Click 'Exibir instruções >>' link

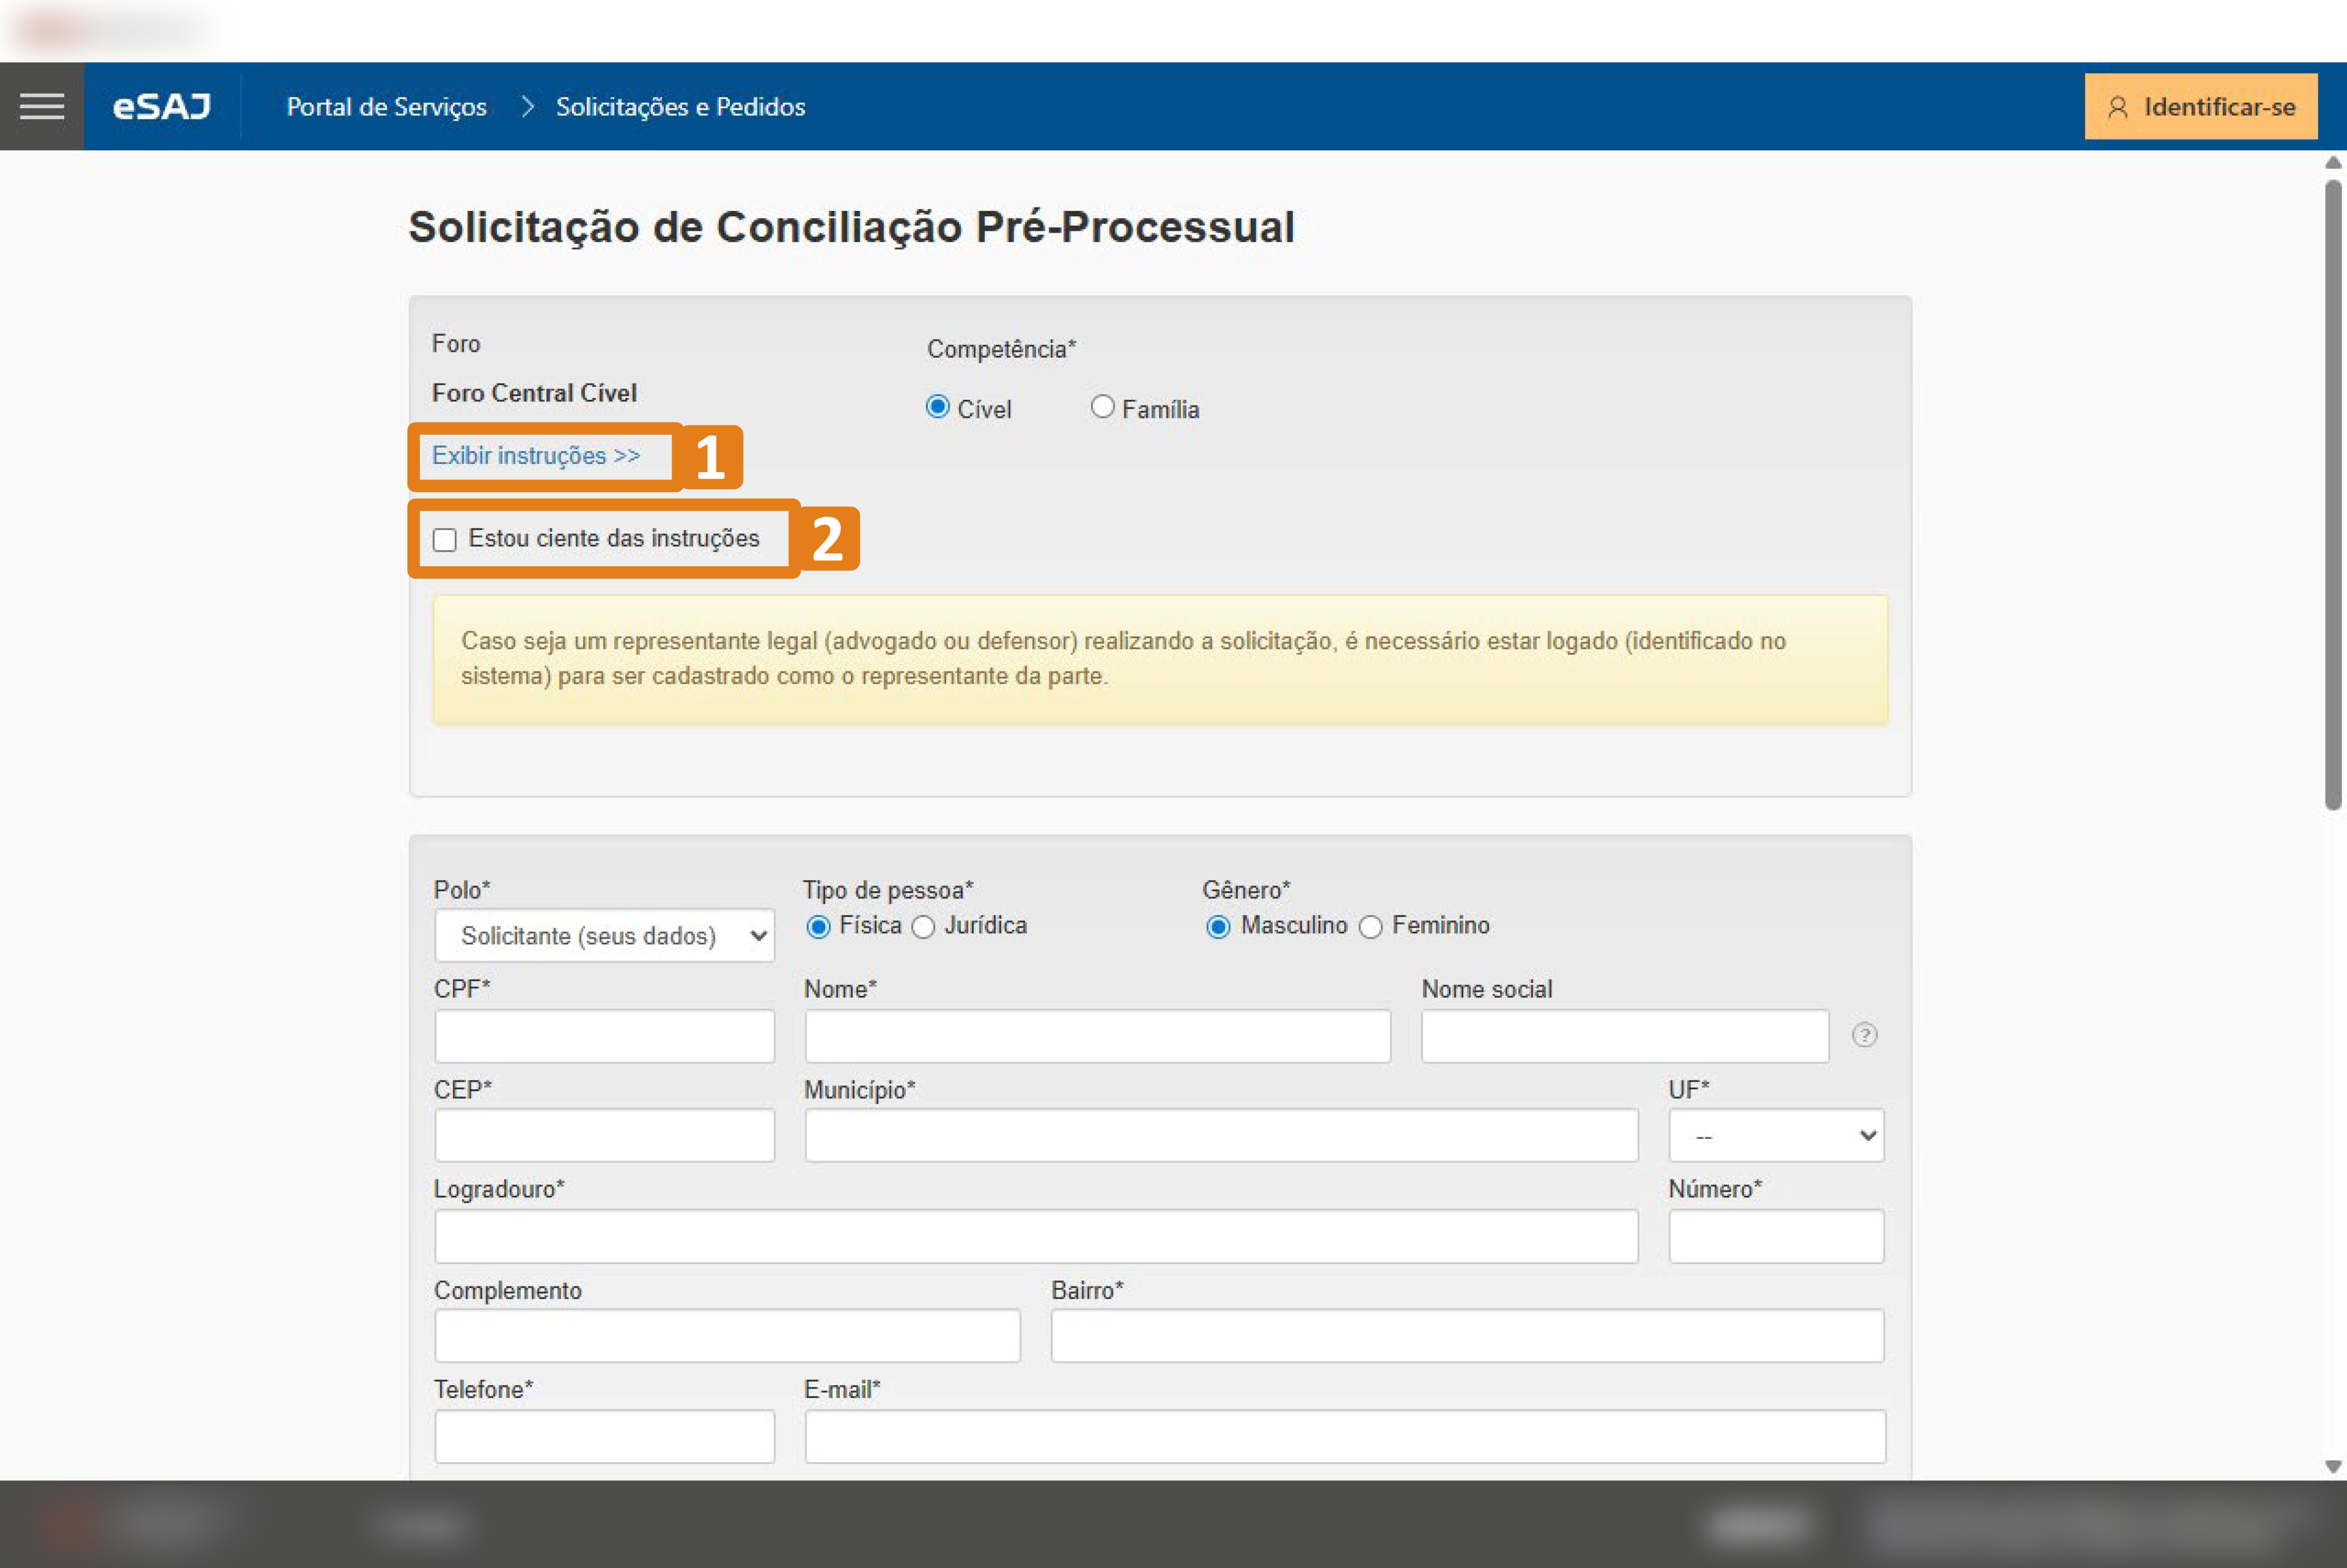[x=536, y=456]
